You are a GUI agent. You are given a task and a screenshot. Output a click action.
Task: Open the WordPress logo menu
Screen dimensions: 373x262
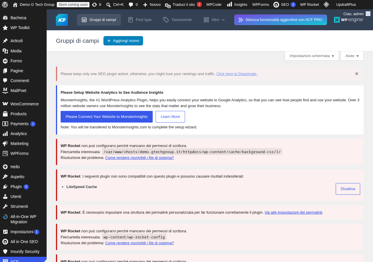coord(5,4)
